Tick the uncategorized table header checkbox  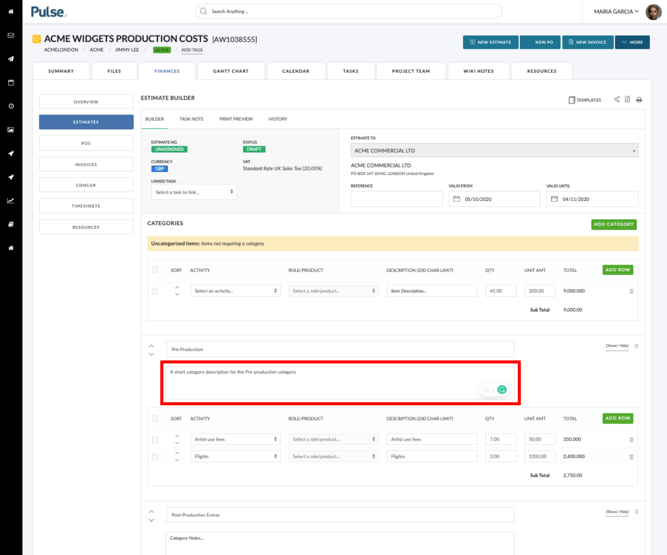pyautogui.click(x=155, y=270)
